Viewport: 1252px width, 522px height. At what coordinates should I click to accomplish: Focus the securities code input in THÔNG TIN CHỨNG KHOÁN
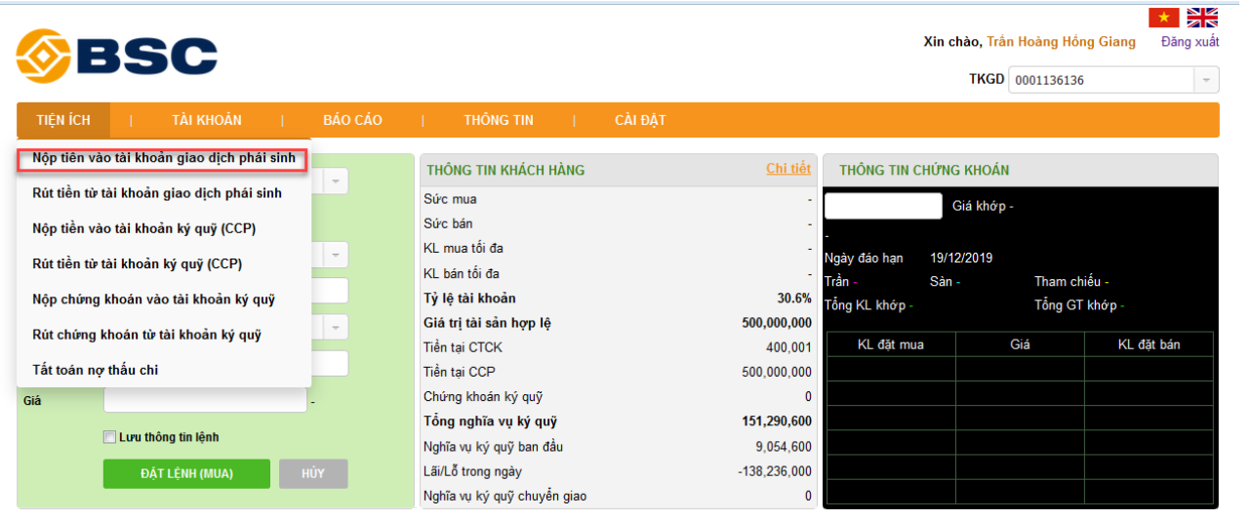click(883, 206)
